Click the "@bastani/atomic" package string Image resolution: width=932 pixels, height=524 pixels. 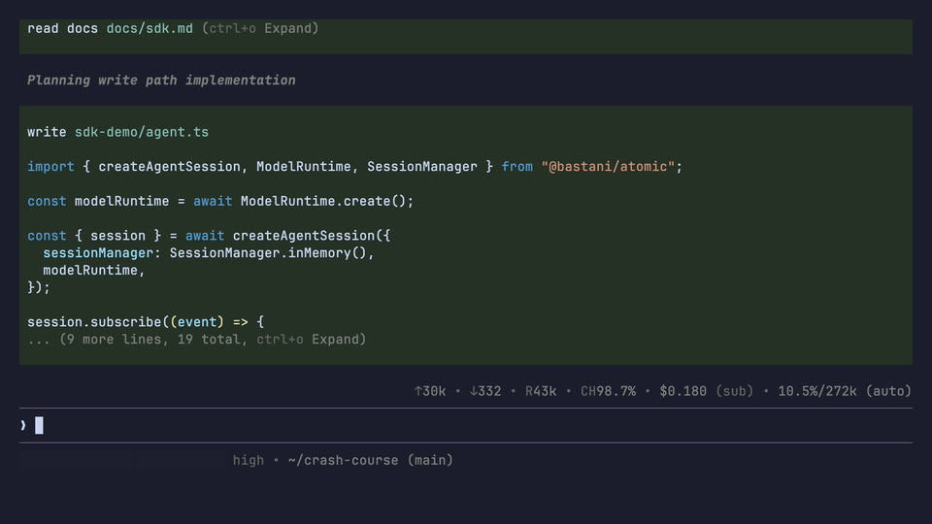608,166
